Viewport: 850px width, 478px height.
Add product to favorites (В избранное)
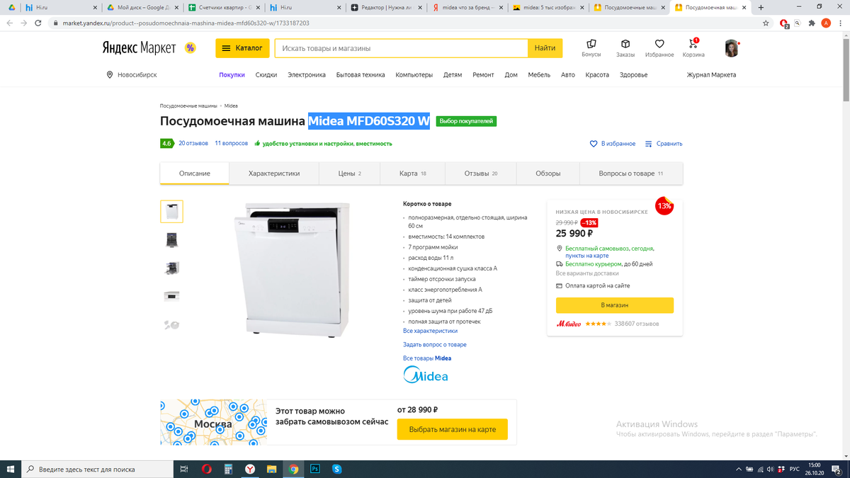613,144
